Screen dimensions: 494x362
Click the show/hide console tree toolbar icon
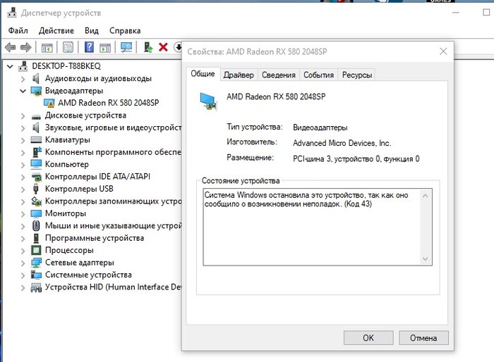(x=47, y=47)
